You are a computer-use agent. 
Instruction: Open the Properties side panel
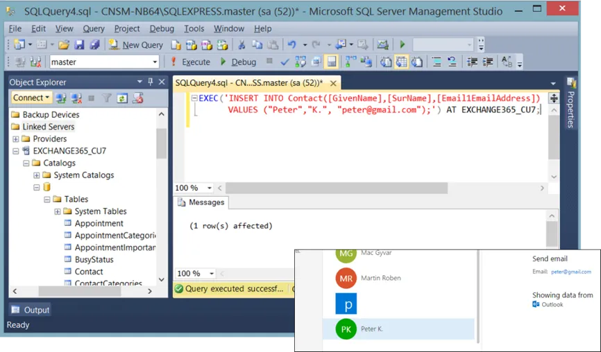click(x=570, y=103)
